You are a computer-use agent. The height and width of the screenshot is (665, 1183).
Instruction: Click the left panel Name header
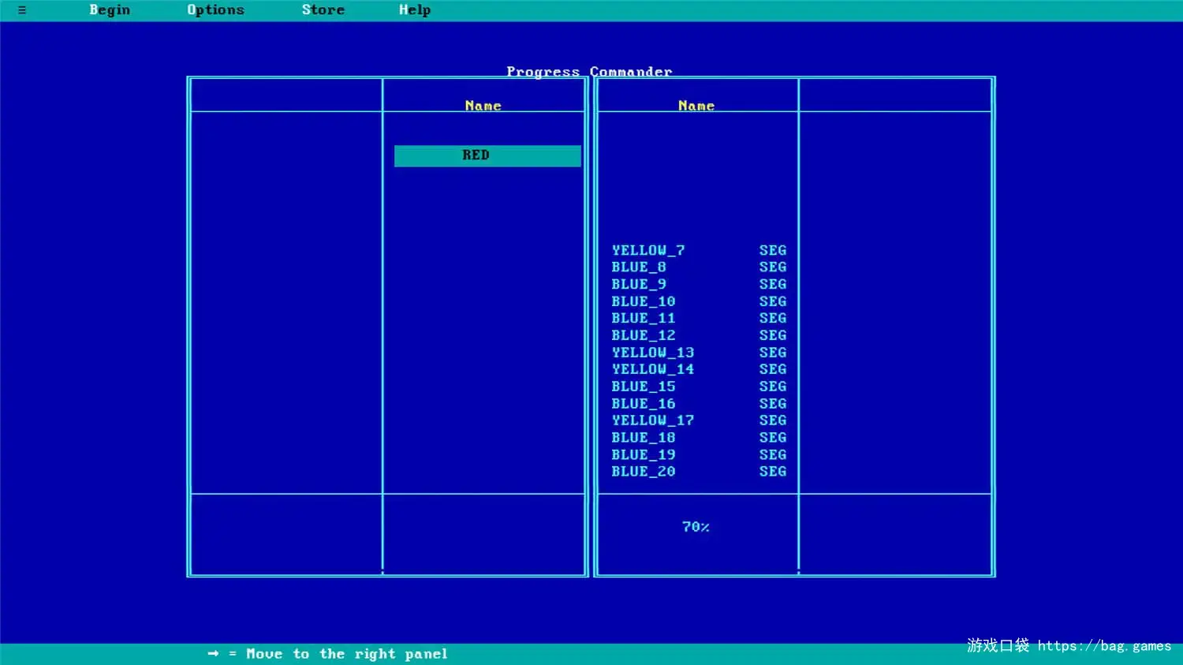tap(483, 106)
